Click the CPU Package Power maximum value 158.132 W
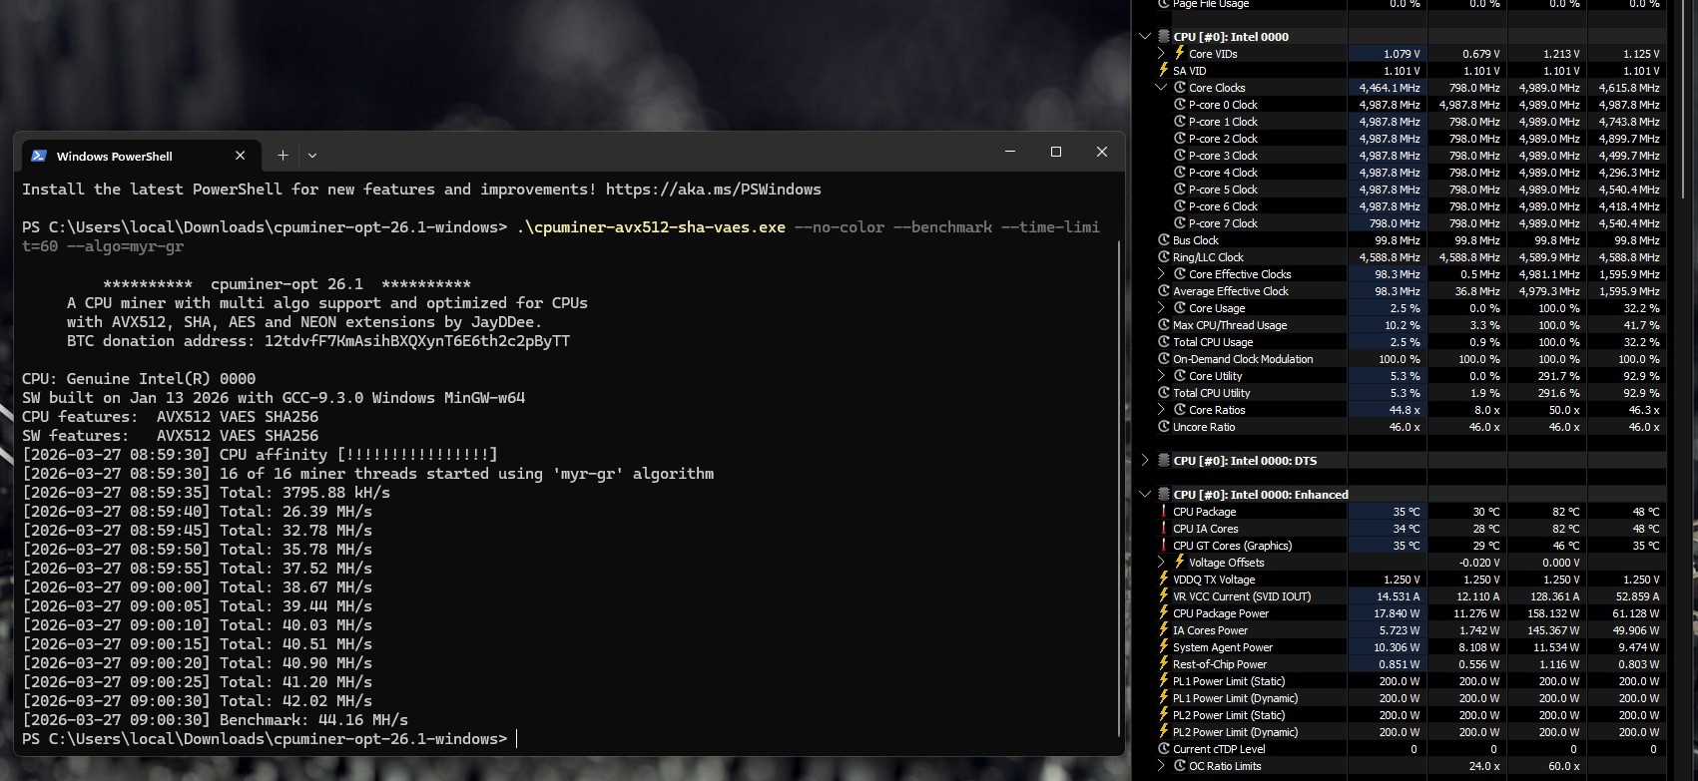Screen dimensions: 1698x781 tap(1551, 613)
